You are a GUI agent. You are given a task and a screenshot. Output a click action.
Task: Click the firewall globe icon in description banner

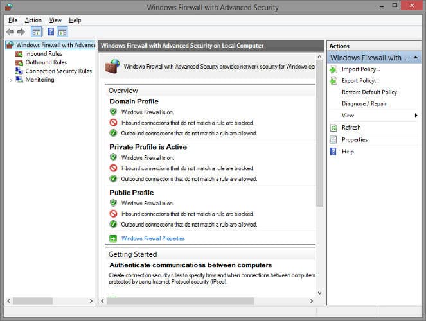coord(112,66)
